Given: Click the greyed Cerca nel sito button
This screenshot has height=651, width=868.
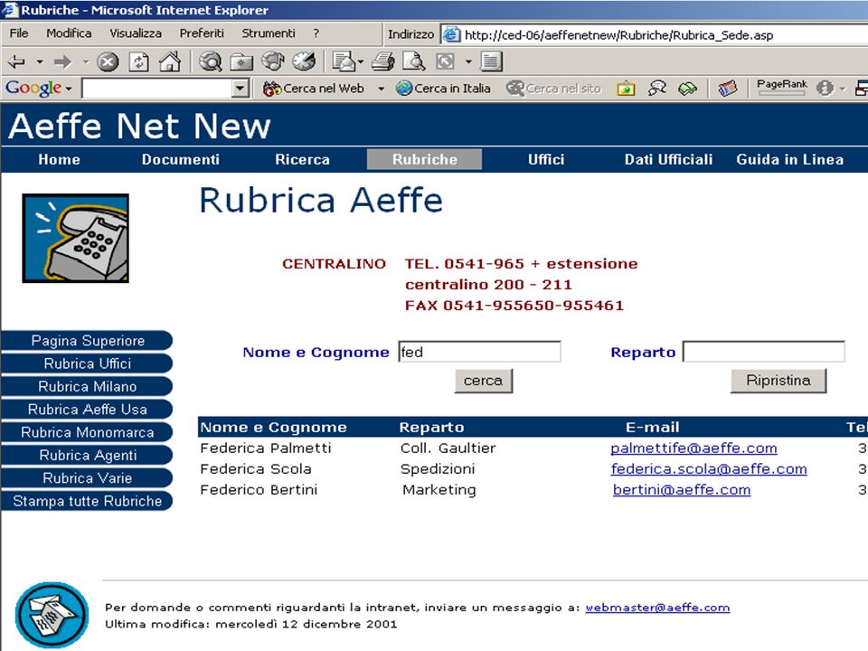Looking at the screenshot, I should (x=553, y=88).
